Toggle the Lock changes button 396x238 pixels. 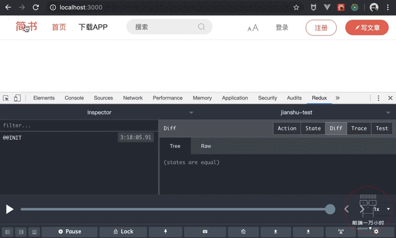pyautogui.click(x=123, y=231)
